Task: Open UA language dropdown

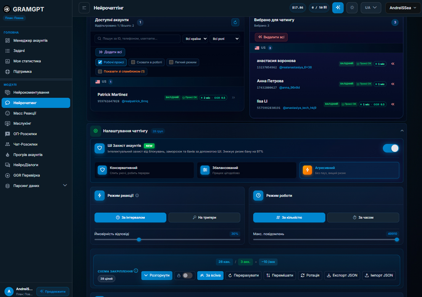Action: click(371, 8)
